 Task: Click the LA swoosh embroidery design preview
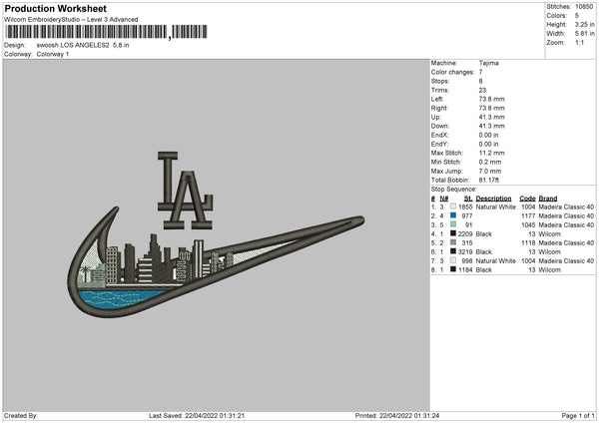pyautogui.click(x=217, y=234)
